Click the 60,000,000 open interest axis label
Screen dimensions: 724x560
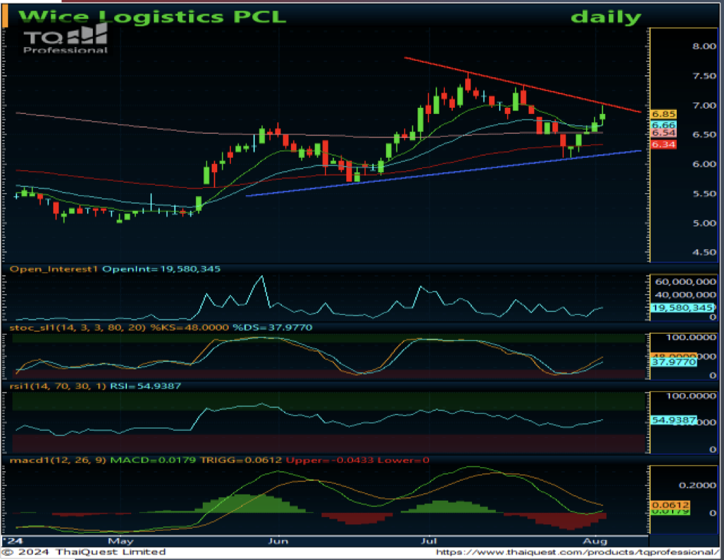(x=686, y=281)
